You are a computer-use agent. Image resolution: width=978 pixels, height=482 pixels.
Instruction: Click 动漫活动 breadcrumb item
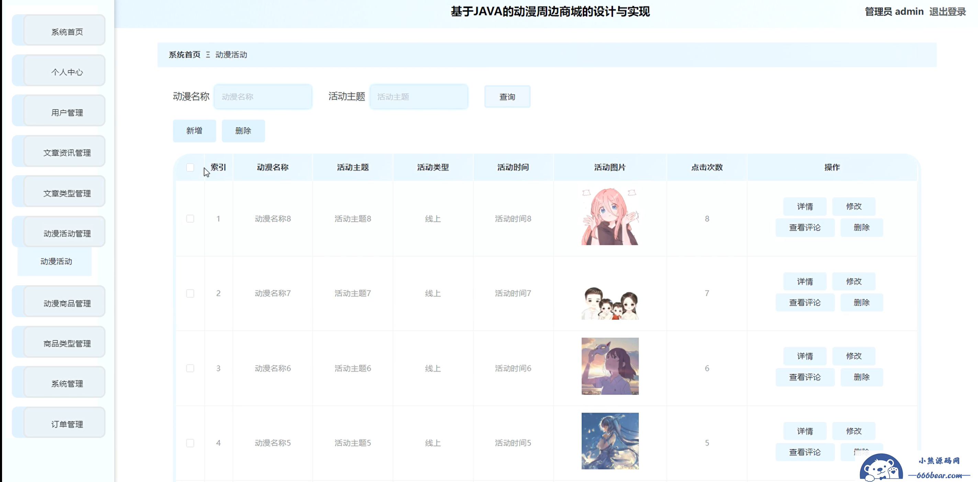coord(231,55)
